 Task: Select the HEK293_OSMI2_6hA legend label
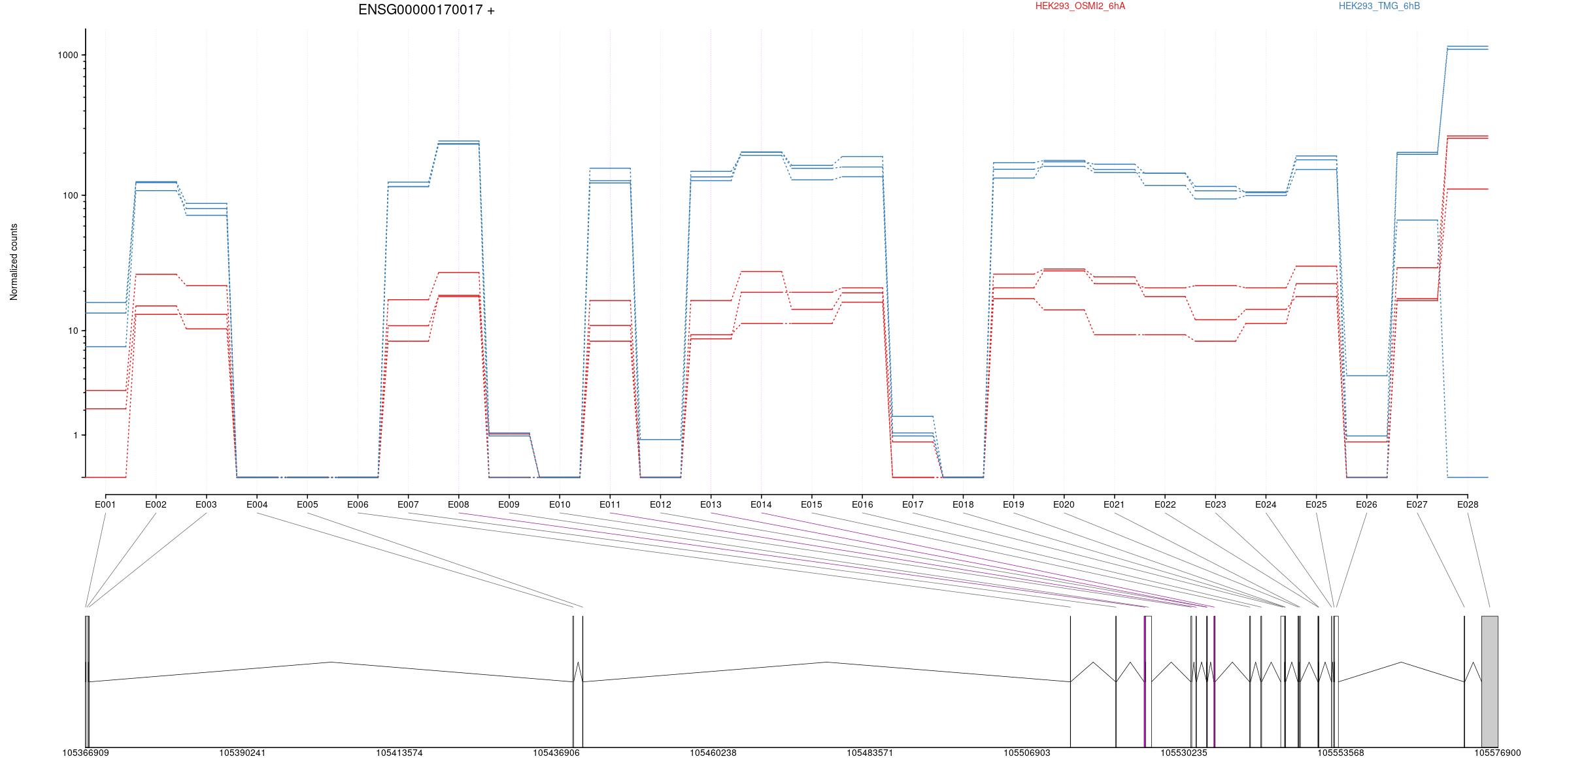[1080, 6]
